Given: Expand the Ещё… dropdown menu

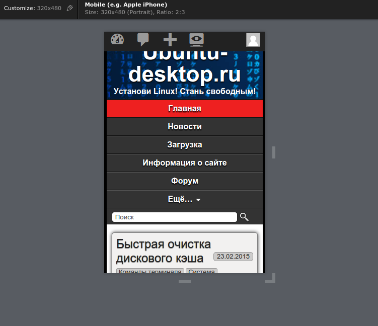Looking at the screenshot, I should click(184, 199).
